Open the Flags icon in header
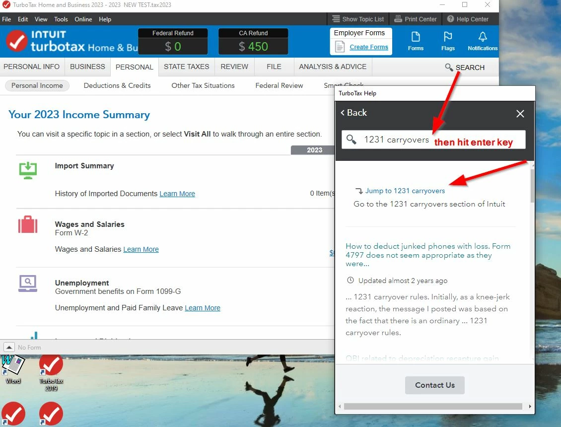The width and height of the screenshot is (561, 427). pos(448,41)
